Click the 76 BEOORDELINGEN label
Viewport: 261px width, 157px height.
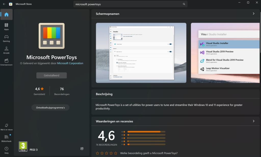click(106, 145)
